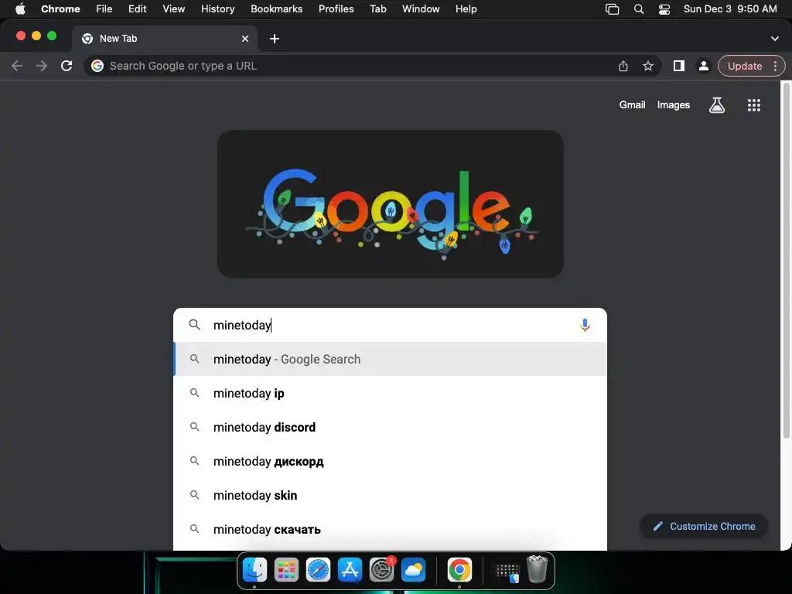The width and height of the screenshot is (792, 594).
Task: Open the recent app stack in Dock
Action: pos(507,572)
